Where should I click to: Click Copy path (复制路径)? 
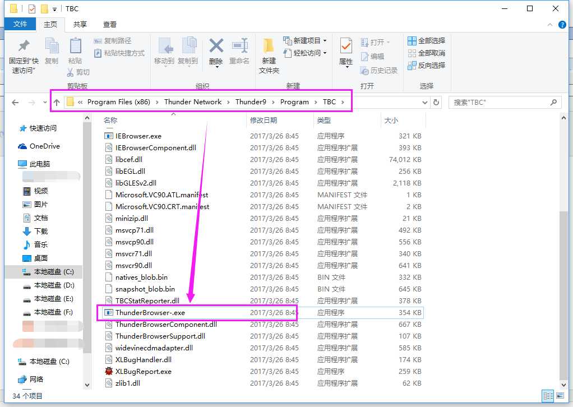(113, 40)
